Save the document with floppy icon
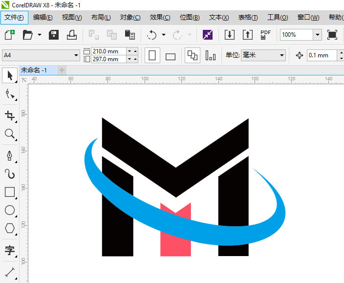The image size is (344, 283). 54,35
